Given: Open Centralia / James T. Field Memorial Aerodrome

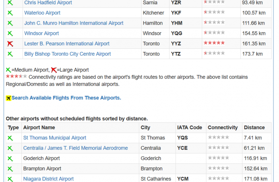Looking at the screenshot, I should [x=76, y=148].
